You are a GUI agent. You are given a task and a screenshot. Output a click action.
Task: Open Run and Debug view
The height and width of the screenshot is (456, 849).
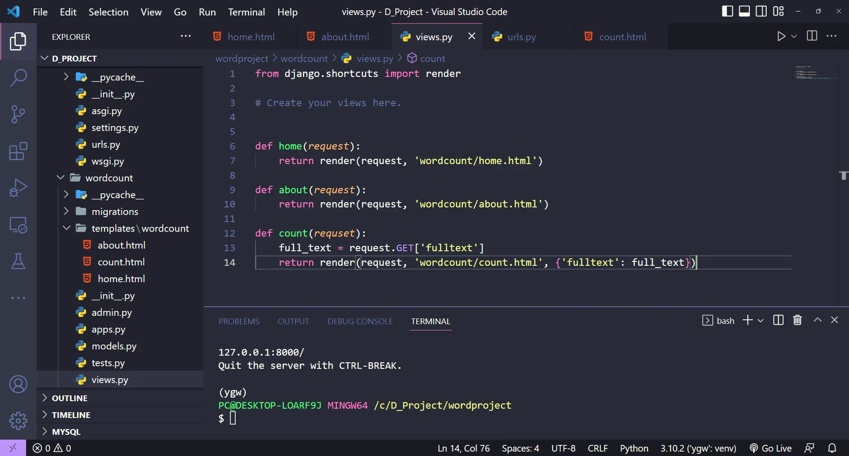(x=18, y=188)
